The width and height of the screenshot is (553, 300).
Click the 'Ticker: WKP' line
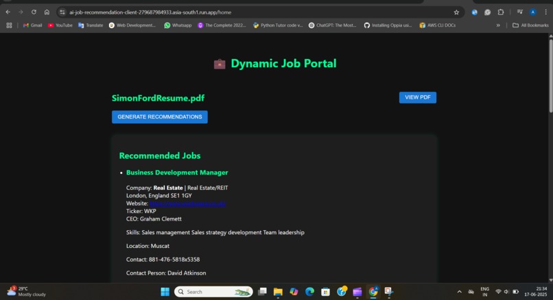click(x=141, y=211)
